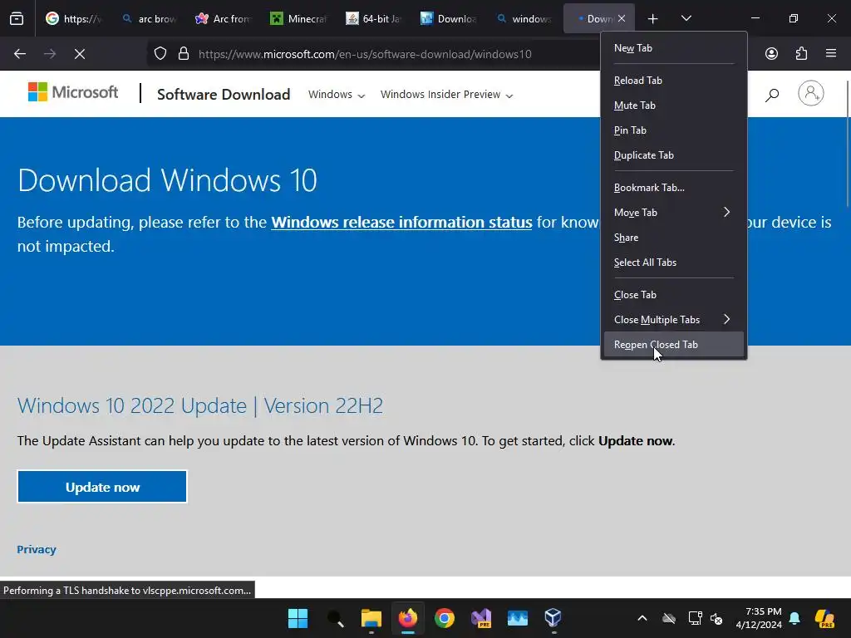Close the active Download tab
This screenshot has width=851, height=638.
pos(622,18)
